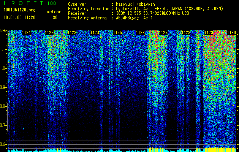Click the meteor count value 30
Screen dimensions: 239x152
pyautogui.click(x=55, y=17)
